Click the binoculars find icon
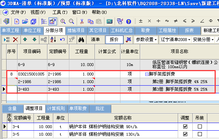219x139 pixels. tap(81, 40)
